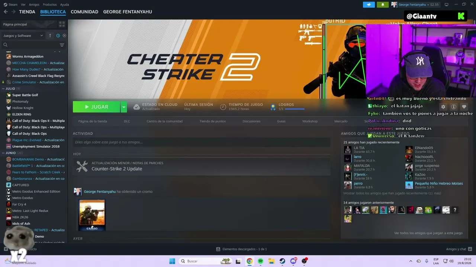Toggle the ready-to-play filter
Viewport: 476px width, 267px height.
64,36
